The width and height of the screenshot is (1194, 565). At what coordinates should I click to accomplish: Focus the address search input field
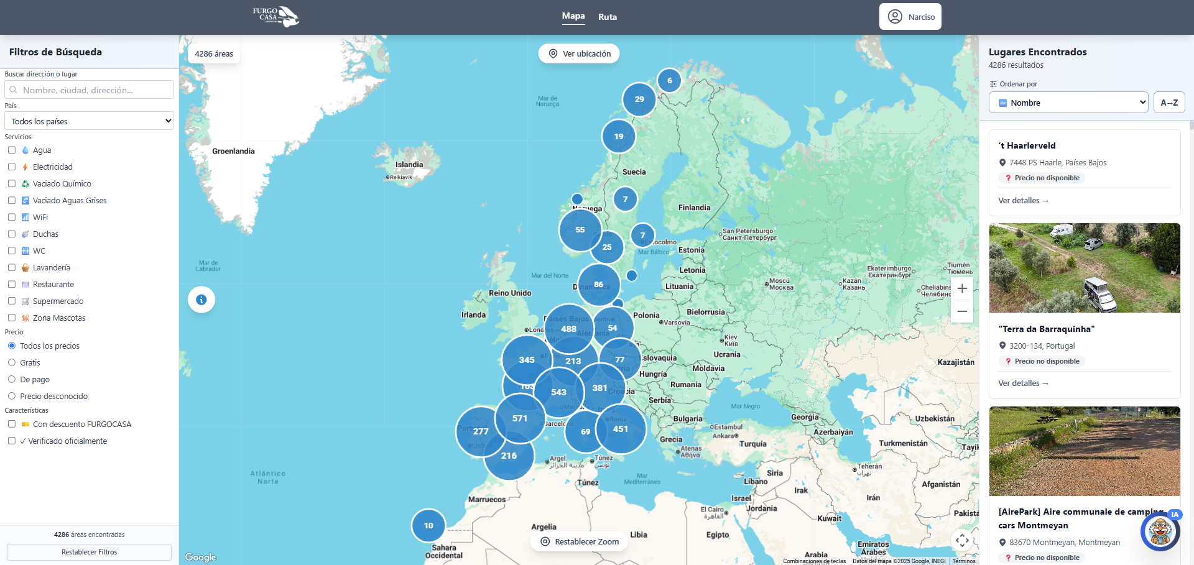[x=90, y=90]
